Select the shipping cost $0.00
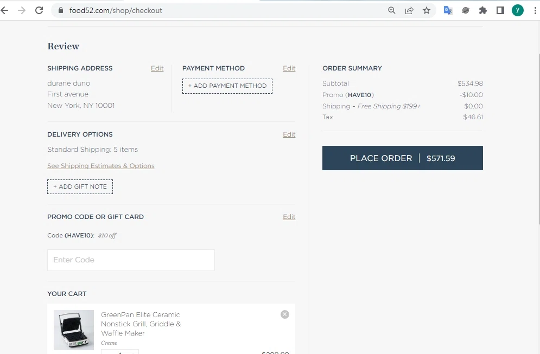Image resolution: width=540 pixels, height=354 pixels. click(x=473, y=106)
